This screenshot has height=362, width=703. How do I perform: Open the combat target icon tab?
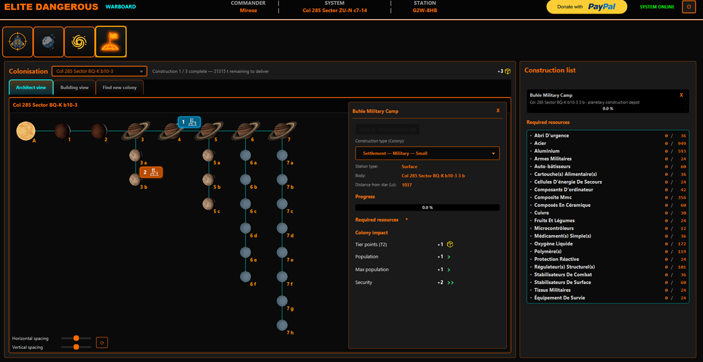[x=18, y=42]
